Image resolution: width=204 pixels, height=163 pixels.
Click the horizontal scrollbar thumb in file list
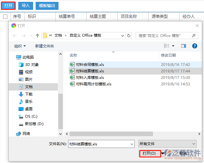point(111,134)
